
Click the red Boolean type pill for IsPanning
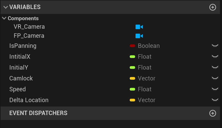132,46
